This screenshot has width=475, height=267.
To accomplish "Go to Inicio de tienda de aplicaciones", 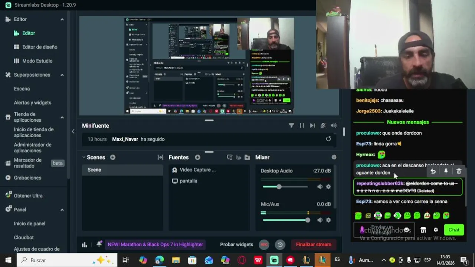I will pos(34,132).
